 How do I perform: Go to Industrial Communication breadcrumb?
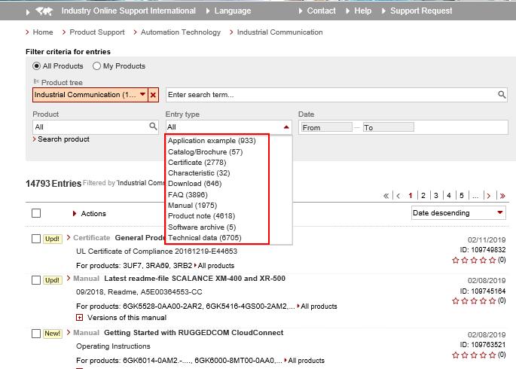click(x=279, y=32)
